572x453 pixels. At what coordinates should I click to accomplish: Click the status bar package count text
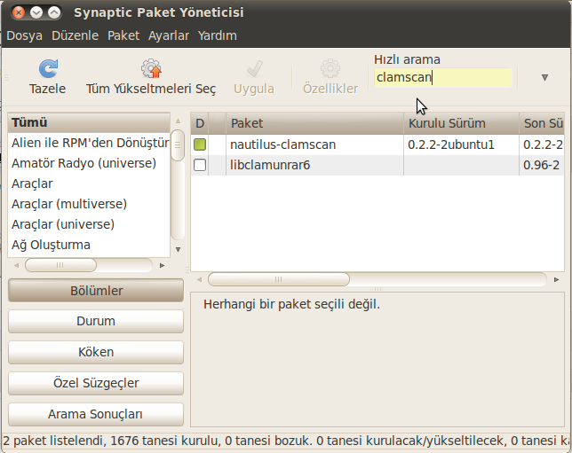pos(286,441)
